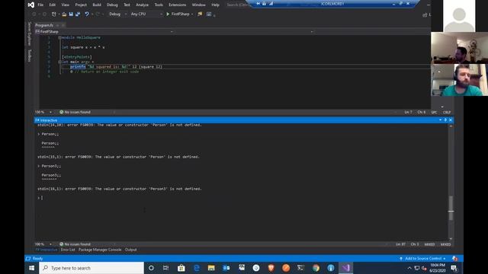This screenshot has width=488, height=274.
Task: Open the Test menu
Action: (x=127, y=5)
